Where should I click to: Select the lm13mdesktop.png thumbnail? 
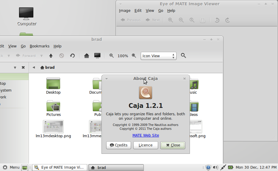53,127
